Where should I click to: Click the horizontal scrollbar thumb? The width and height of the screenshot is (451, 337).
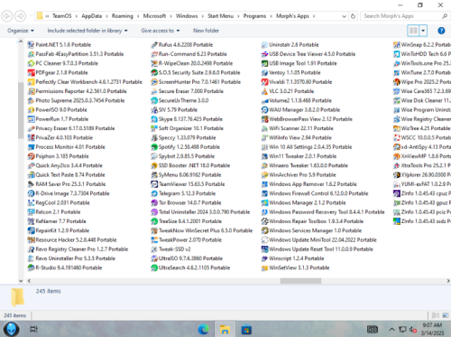click(x=300, y=281)
